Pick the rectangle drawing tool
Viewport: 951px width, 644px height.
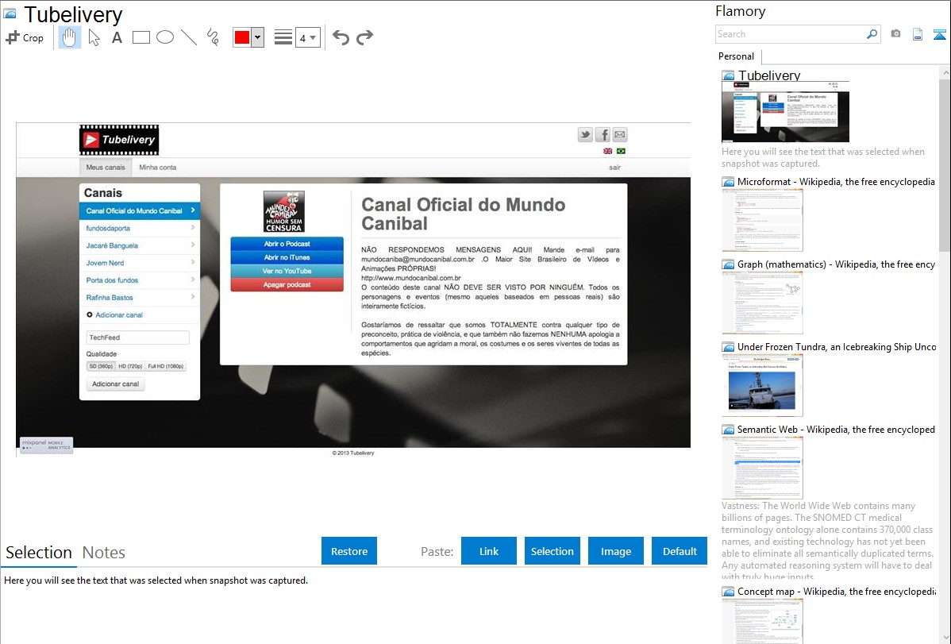(141, 37)
